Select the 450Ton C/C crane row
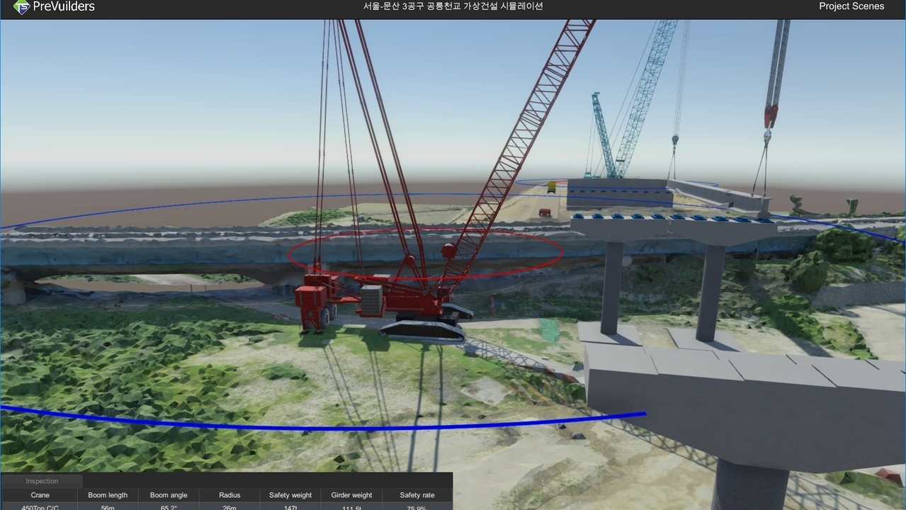 pyautogui.click(x=227, y=506)
